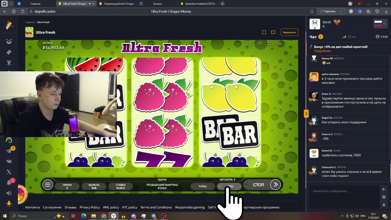Click the chat info icon
The image size is (391, 220).
[x=321, y=37]
